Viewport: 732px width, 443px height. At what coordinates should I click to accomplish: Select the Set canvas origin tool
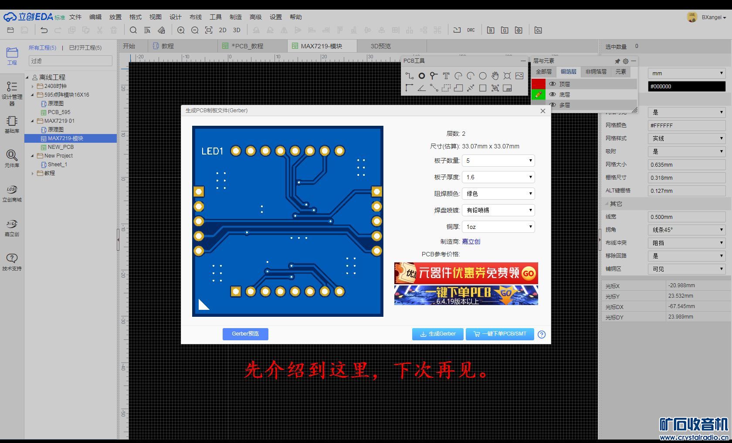pyautogui.click(x=409, y=88)
